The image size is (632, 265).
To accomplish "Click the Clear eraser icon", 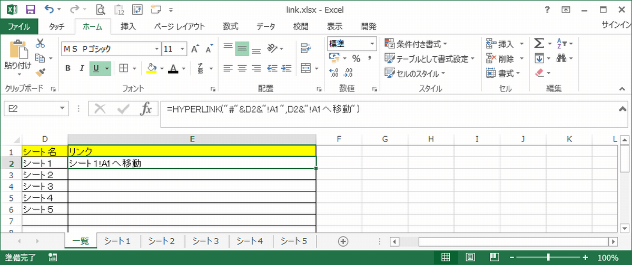I will pos(539,73).
